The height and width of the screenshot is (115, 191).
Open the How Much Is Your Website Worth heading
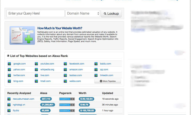pos(60,28)
